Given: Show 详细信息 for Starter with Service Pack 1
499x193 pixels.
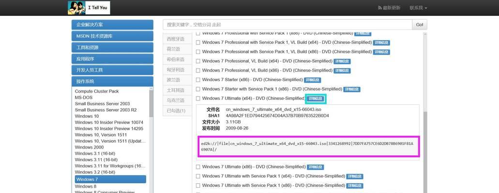Looking at the screenshot, I should pyautogui.click(x=352, y=89).
